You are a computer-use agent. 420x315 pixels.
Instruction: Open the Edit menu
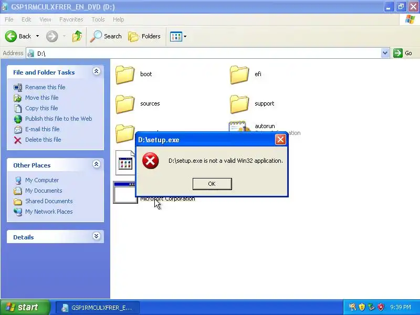click(x=26, y=19)
